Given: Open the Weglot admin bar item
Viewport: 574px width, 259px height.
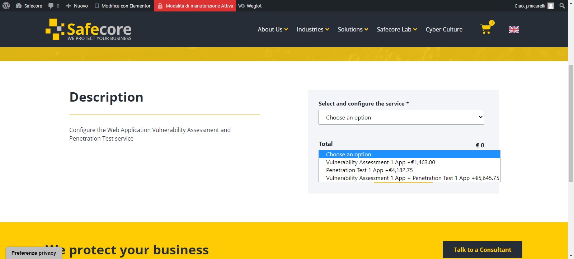Looking at the screenshot, I should [x=250, y=6].
